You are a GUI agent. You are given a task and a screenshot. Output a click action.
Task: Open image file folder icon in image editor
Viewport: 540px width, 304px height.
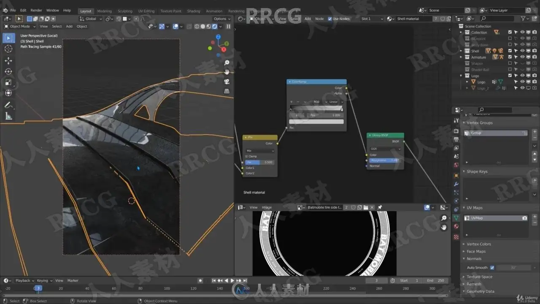click(365, 207)
